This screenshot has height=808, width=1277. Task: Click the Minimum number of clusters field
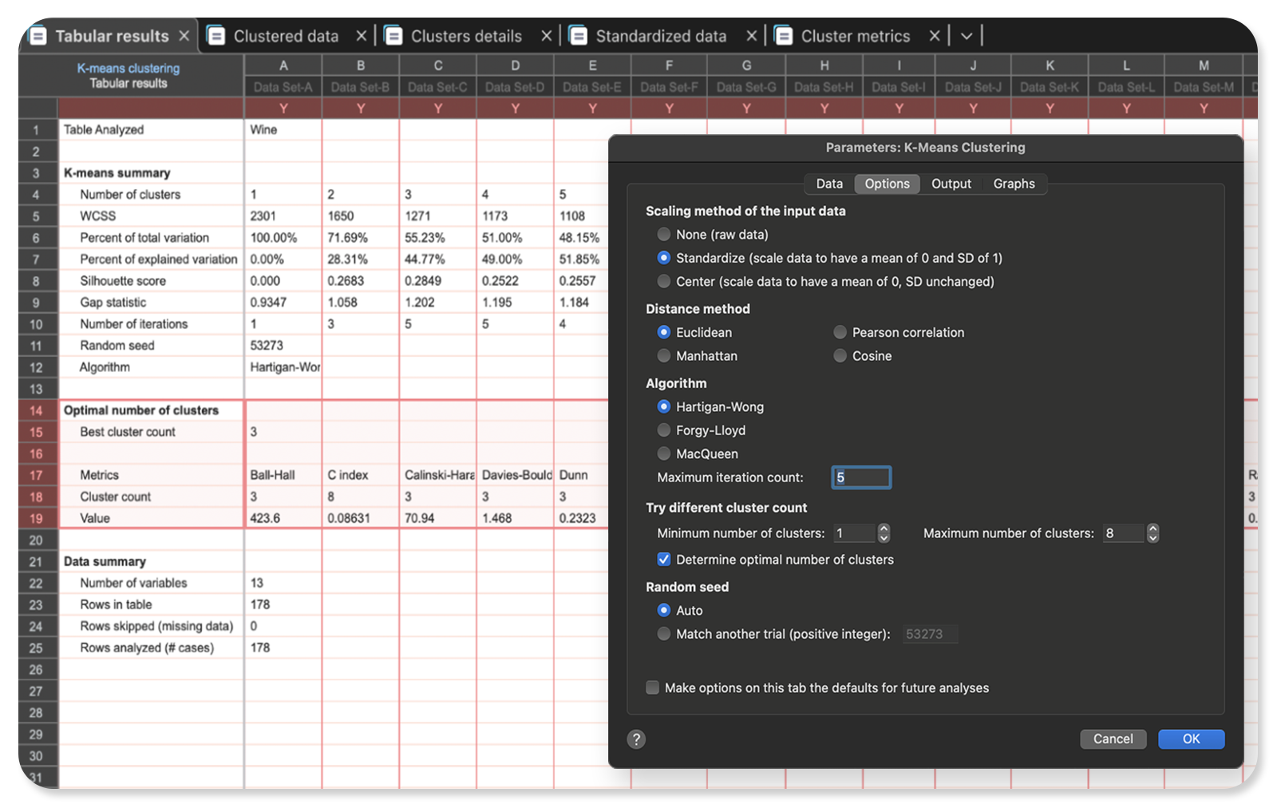(x=854, y=533)
